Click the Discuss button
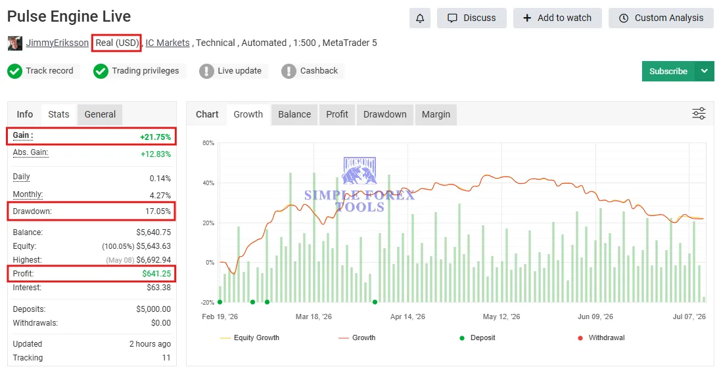The width and height of the screenshot is (719, 371). 471,18
